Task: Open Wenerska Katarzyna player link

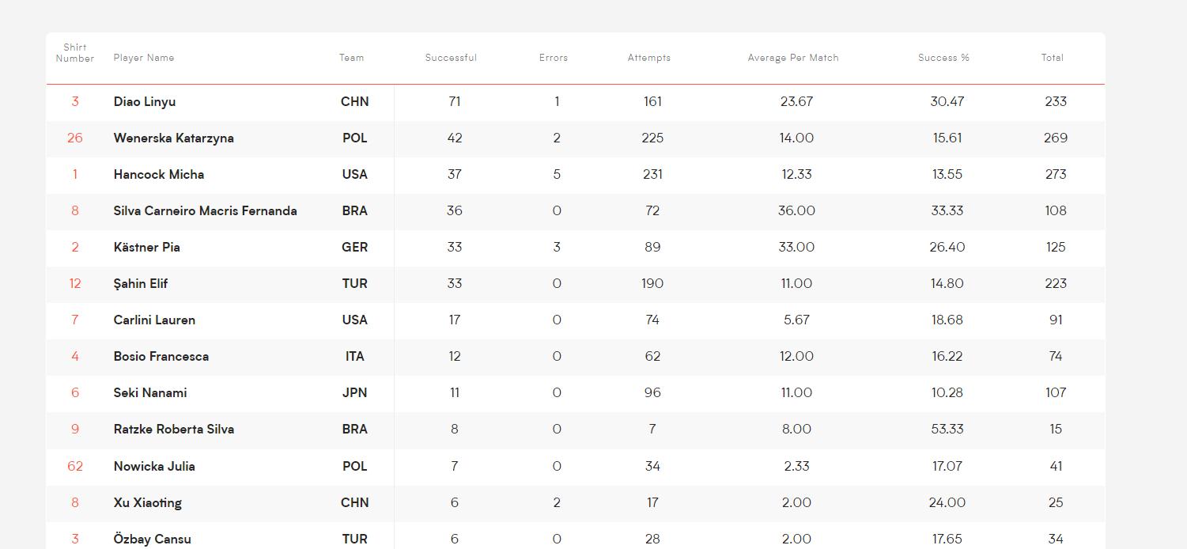Action: coord(174,138)
